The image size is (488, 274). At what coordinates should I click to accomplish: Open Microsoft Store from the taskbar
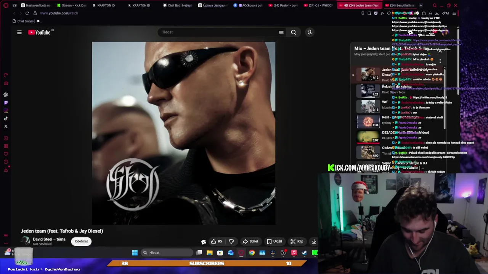220,253
